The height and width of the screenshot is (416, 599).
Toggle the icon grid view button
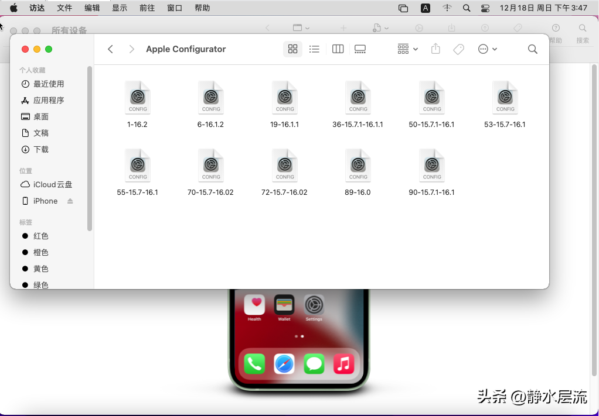click(292, 49)
